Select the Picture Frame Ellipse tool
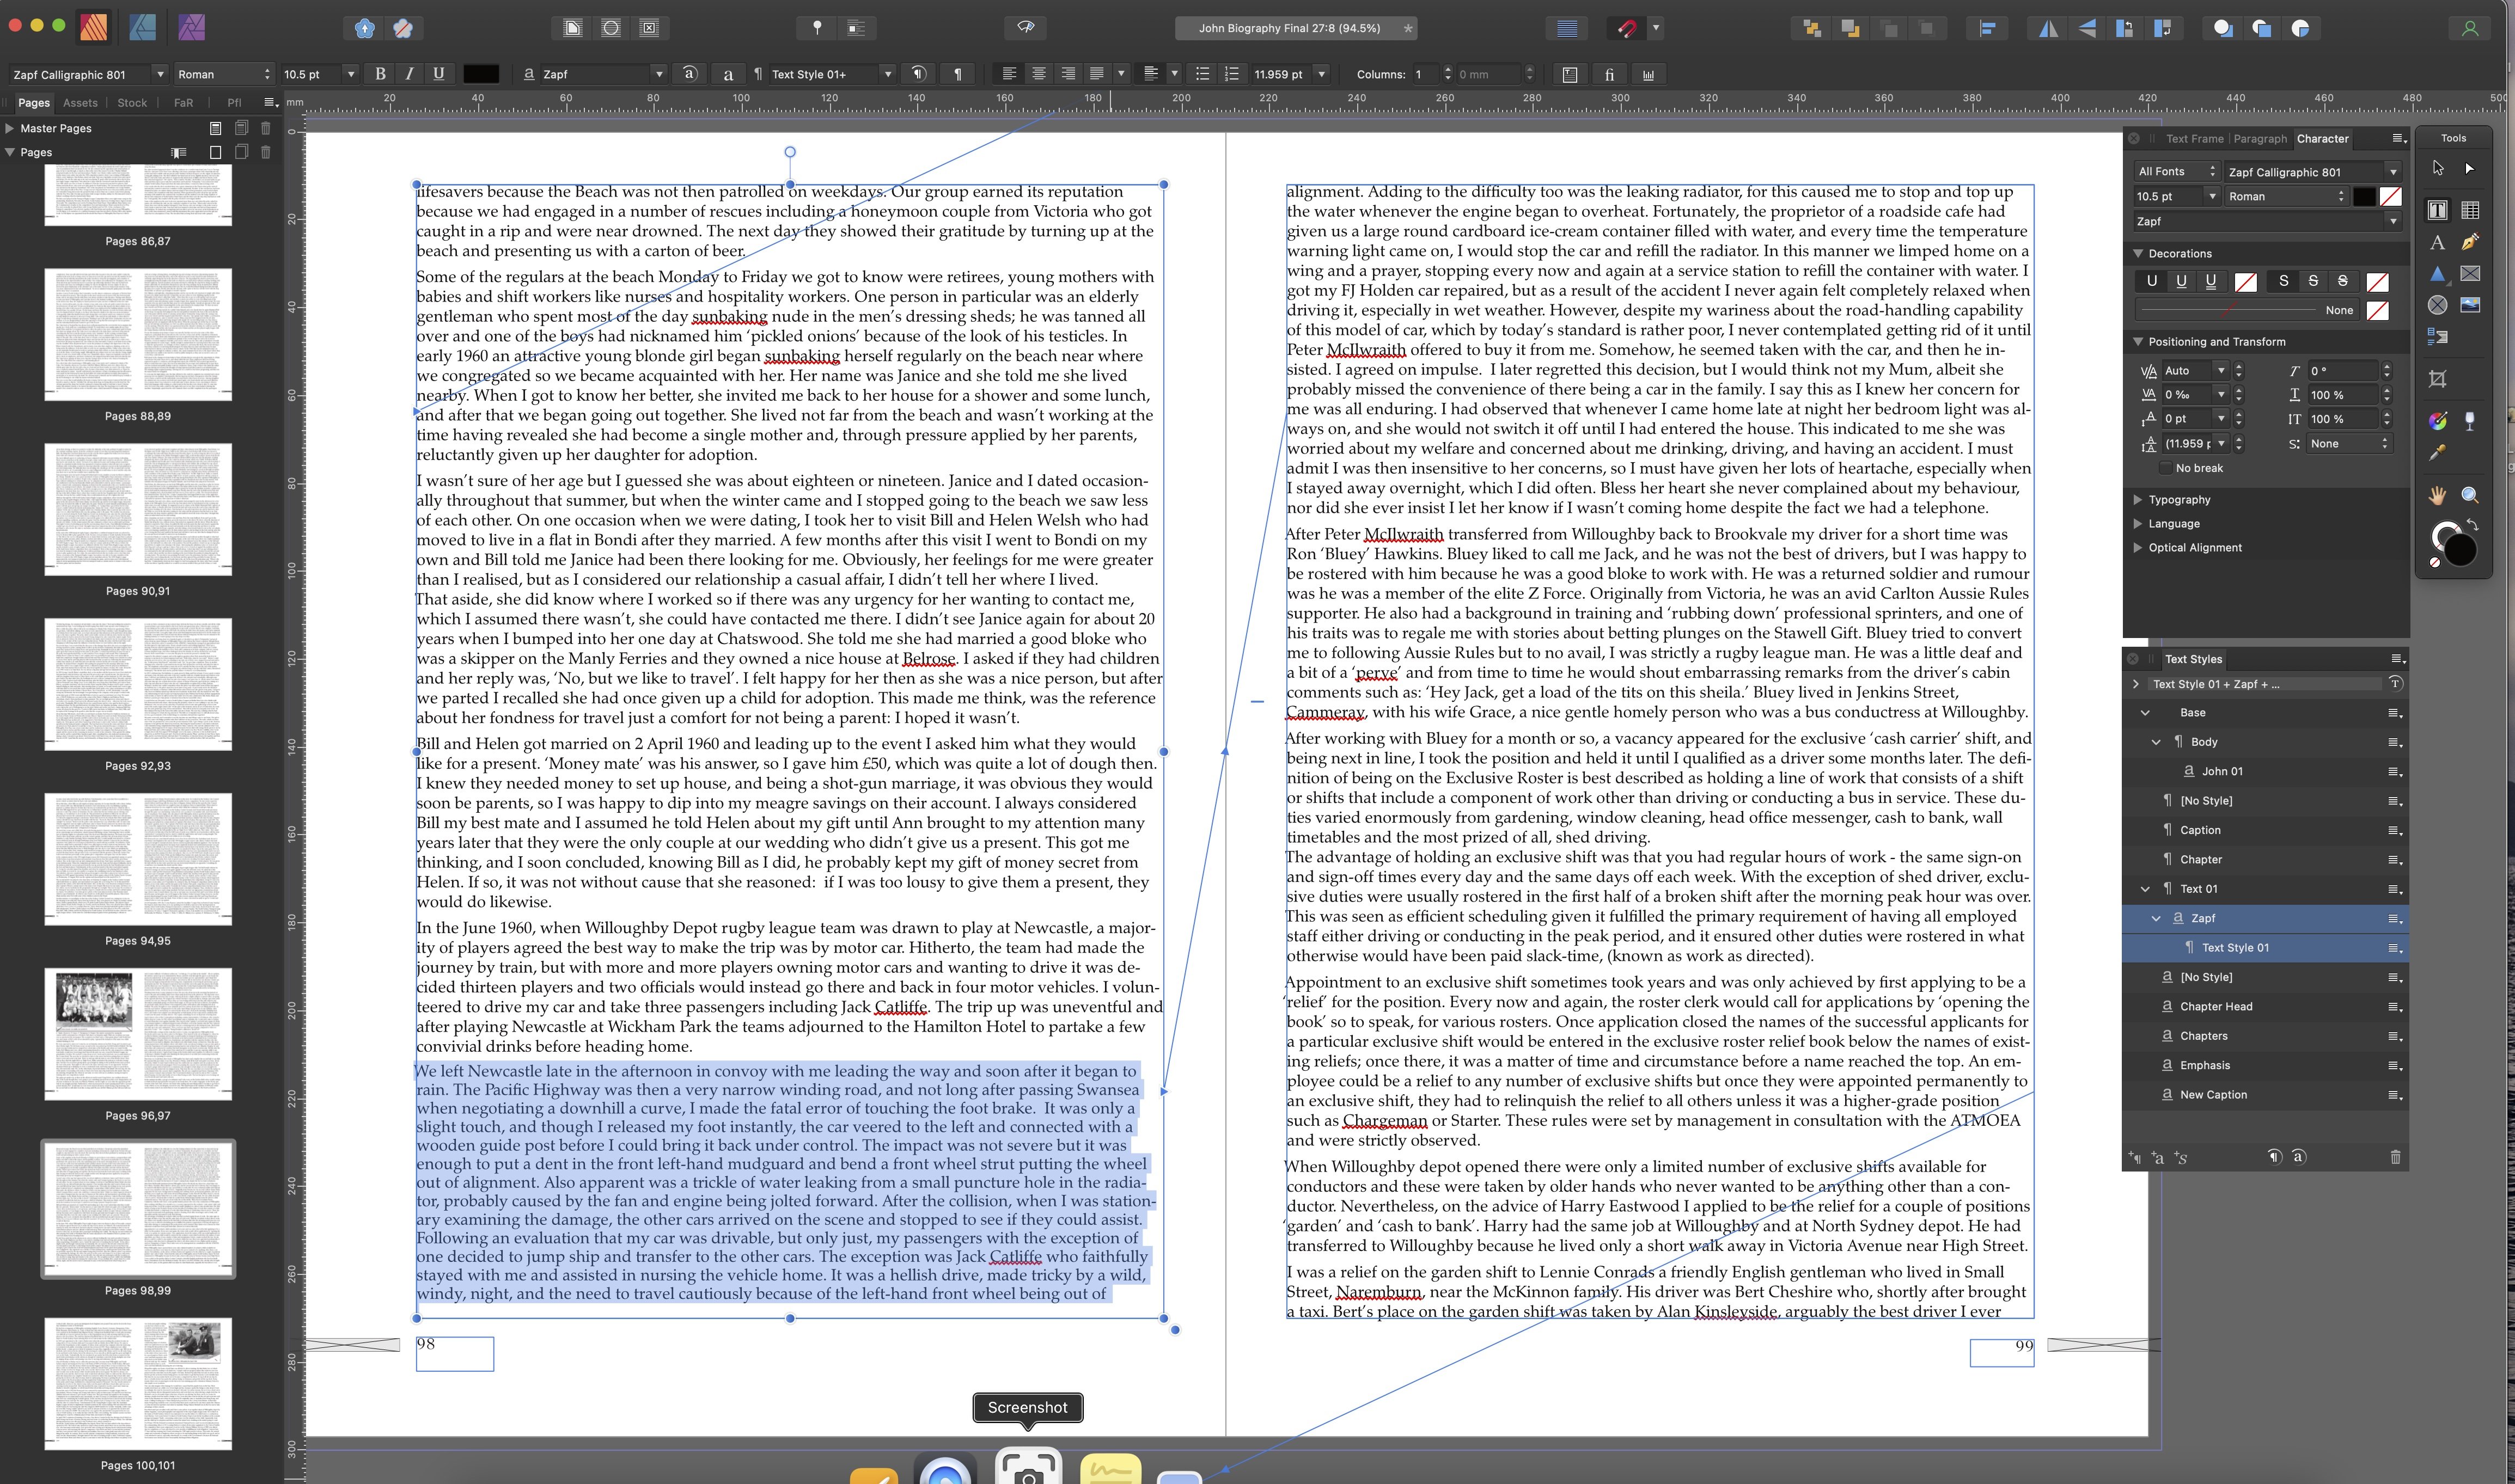Screen dimensions: 2515x1484 coord(2437,305)
